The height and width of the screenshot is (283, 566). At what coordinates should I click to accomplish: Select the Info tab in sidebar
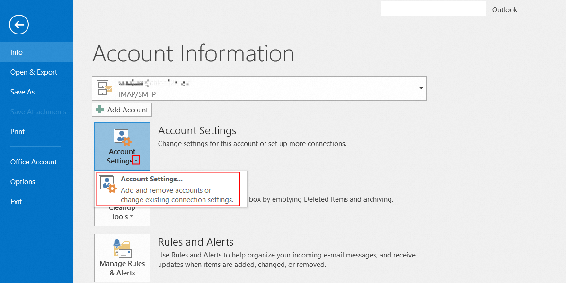click(x=17, y=52)
